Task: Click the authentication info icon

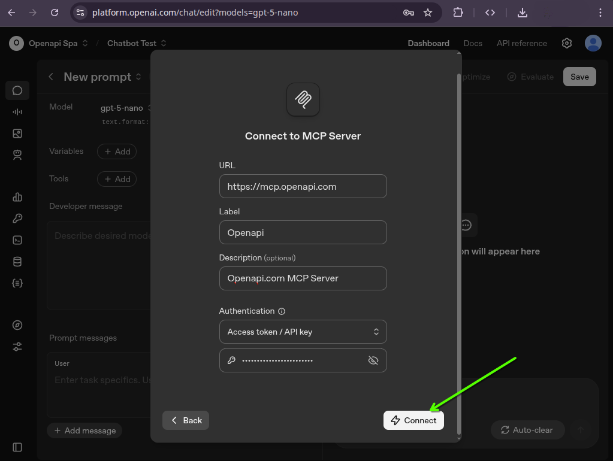Action: 282,311
